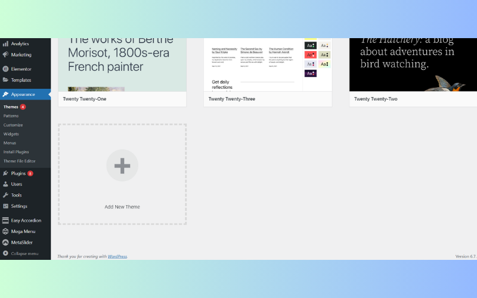Screen dimensions: 477x298
Task: Click the Elementor logo icon
Action: point(5,69)
